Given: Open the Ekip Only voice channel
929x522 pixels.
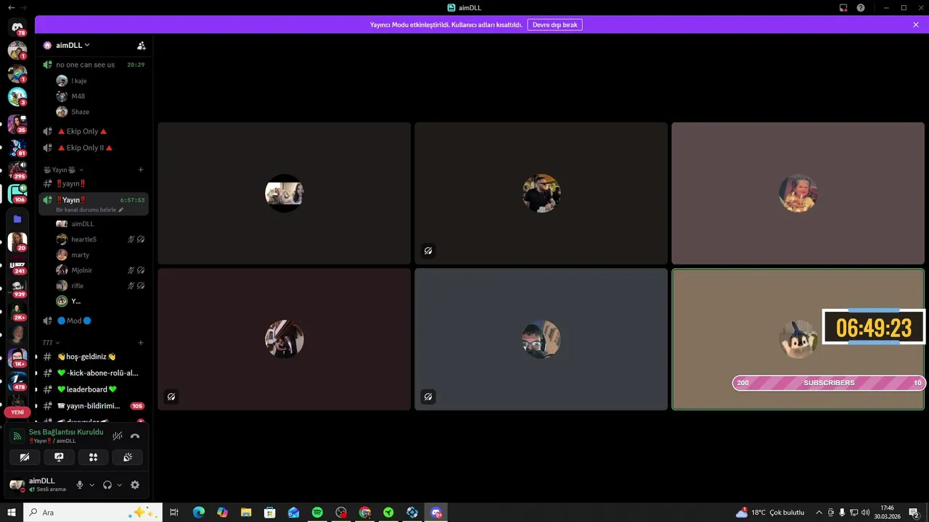Looking at the screenshot, I should point(94,131).
